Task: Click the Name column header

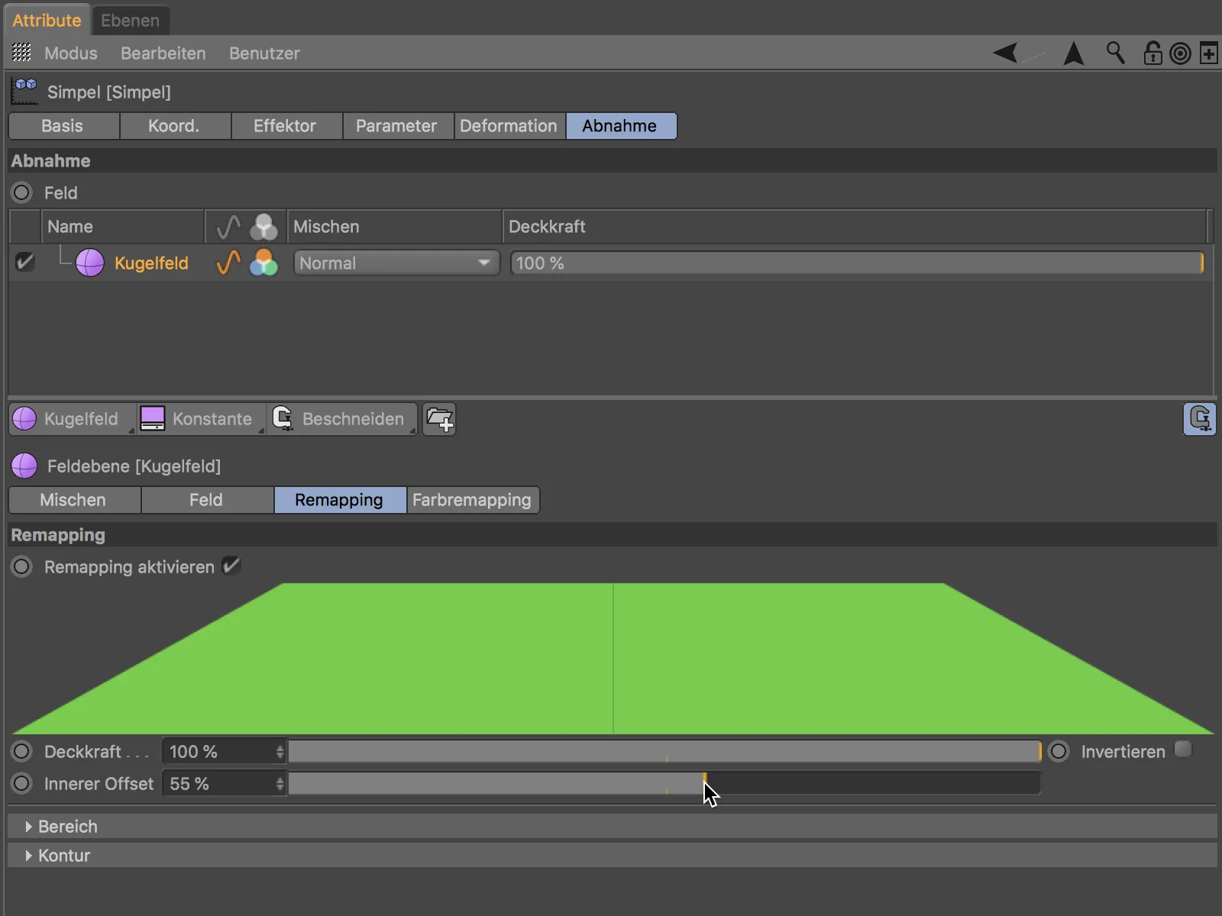Action: click(x=124, y=227)
